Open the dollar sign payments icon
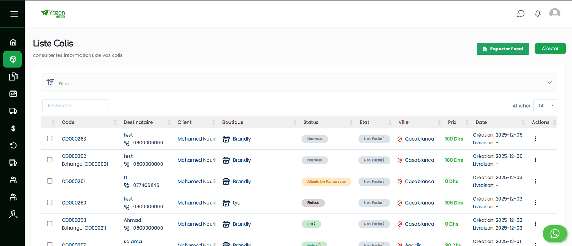The width and height of the screenshot is (572, 246). 13,128
